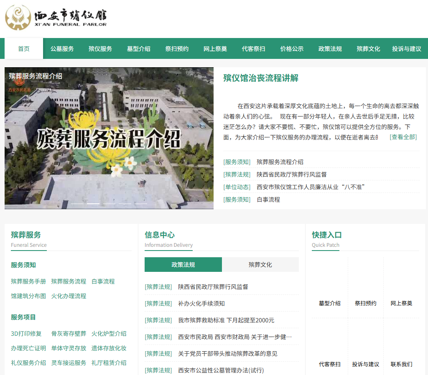Go to 殡仪服务 in the navigation bar
The width and height of the screenshot is (428, 375).
pos(100,48)
